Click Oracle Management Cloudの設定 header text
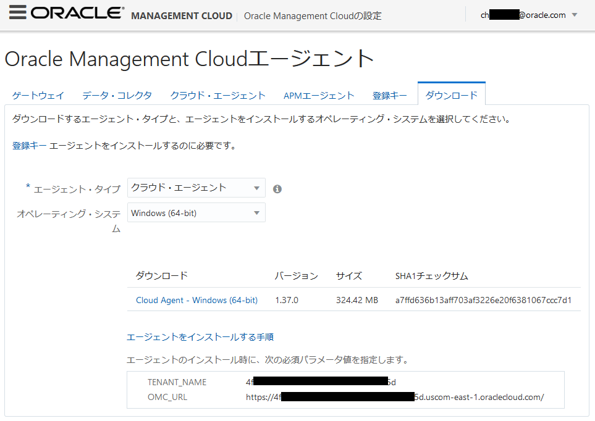Viewport: 595px width, 421px height. tap(313, 16)
